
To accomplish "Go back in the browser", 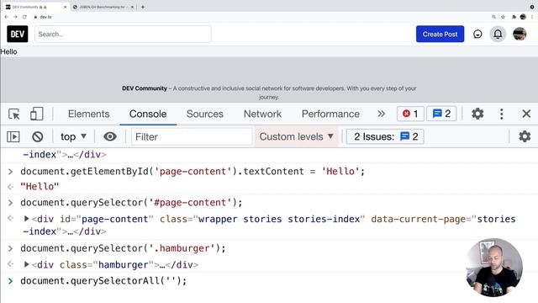I will [x=7, y=17].
